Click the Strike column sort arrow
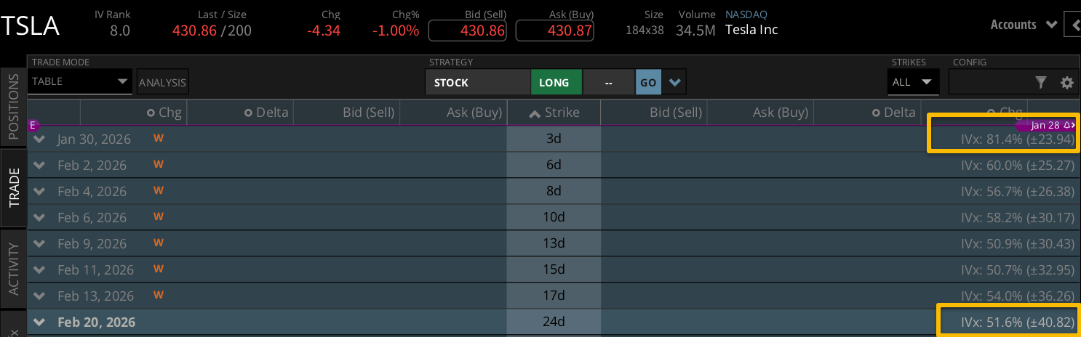1081x337 pixels. tap(535, 113)
